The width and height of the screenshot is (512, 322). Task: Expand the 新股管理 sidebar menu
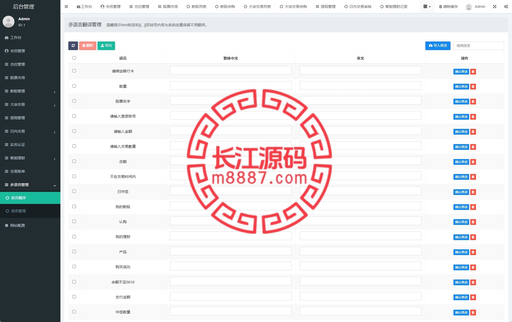[x=30, y=91]
